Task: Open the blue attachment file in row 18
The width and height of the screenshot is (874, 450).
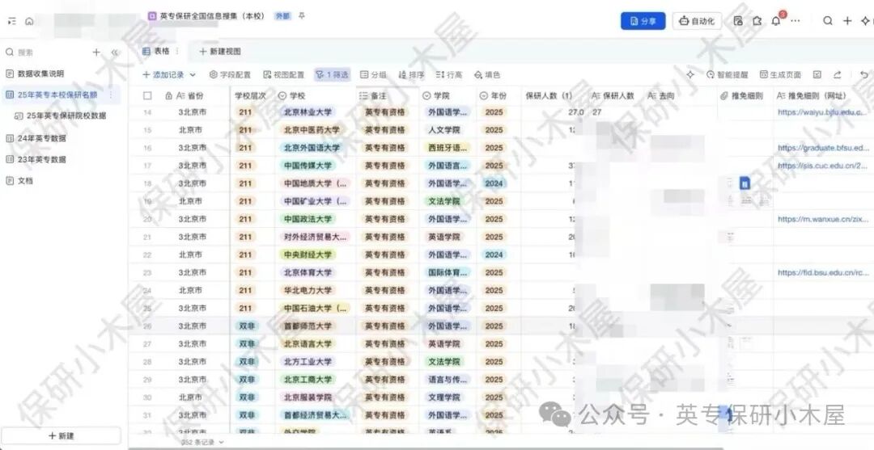Action: point(745,183)
